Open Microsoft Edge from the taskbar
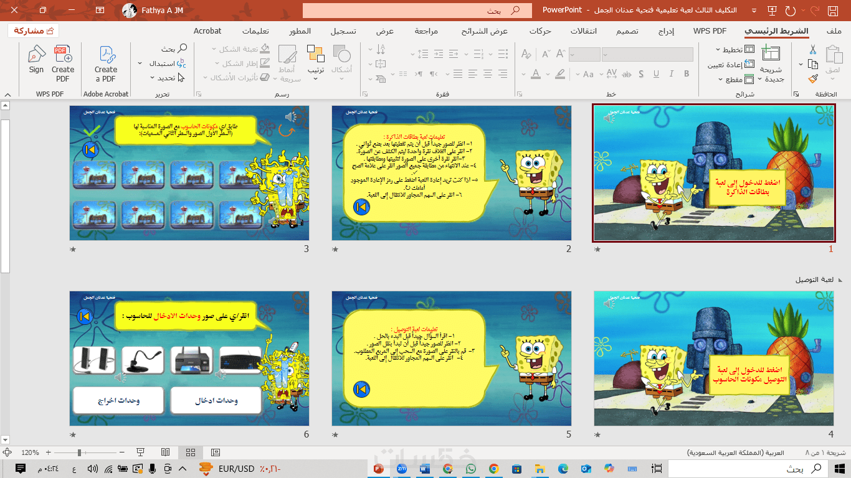Screen dimensions: 851x478 563,469
